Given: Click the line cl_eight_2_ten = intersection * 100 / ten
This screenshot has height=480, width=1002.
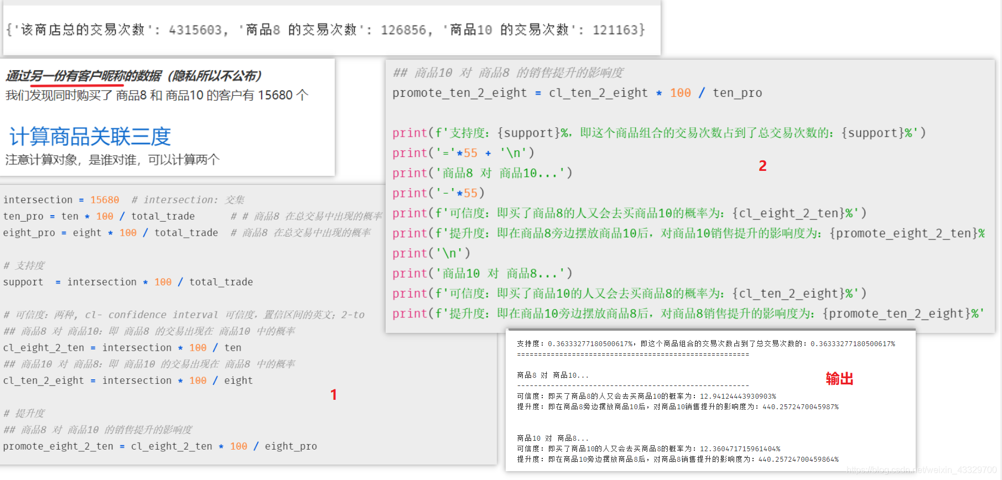Looking at the screenshot, I should pyautogui.click(x=122, y=348).
